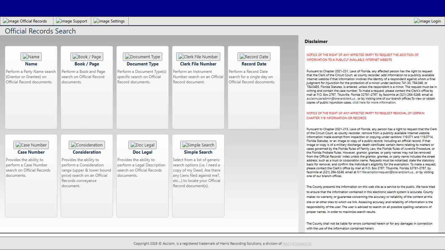The image size is (445, 250).
Task: Email acclaimuseradmin@brevardclerk.us address link
Action: point(331,99)
